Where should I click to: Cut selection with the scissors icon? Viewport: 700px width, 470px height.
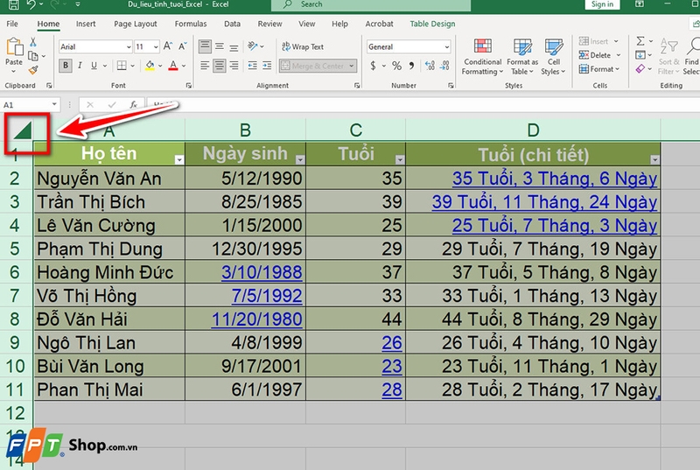32,42
